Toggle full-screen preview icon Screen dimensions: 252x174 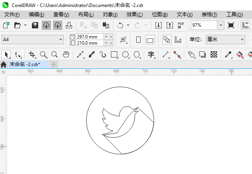231,25
